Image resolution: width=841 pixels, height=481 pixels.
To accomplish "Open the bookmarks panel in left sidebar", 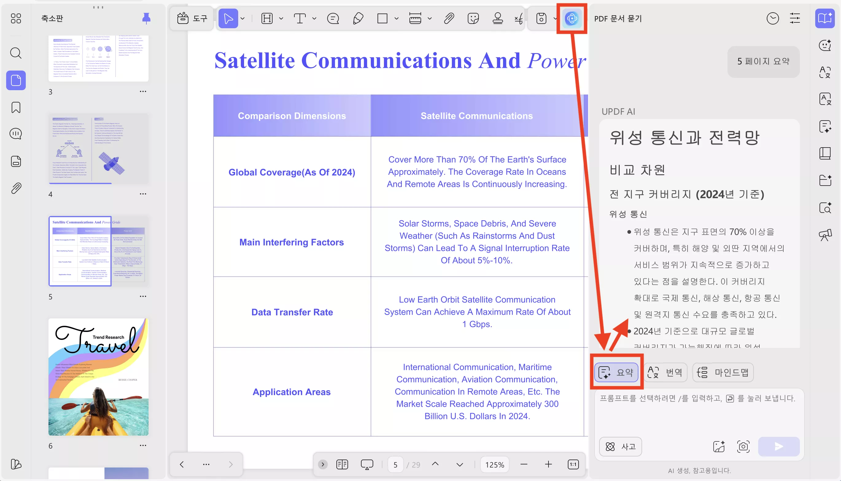I will click(x=16, y=107).
